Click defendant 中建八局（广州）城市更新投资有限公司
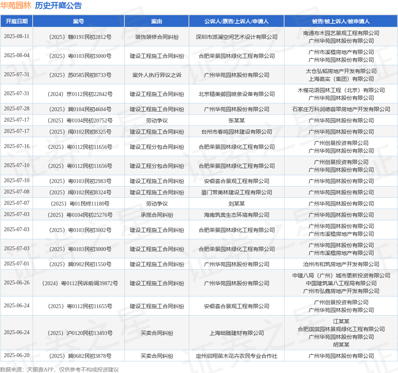The image size is (398, 373). (341, 275)
